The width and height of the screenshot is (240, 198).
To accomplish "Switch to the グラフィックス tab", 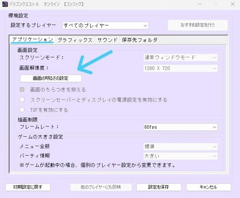I will coord(75,40).
